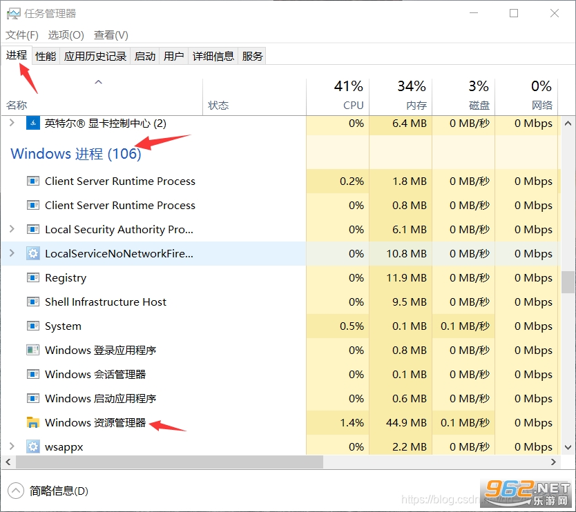Select the Registry process name
The height and width of the screenshot is (512, 576).
click(x=66, y=278)
